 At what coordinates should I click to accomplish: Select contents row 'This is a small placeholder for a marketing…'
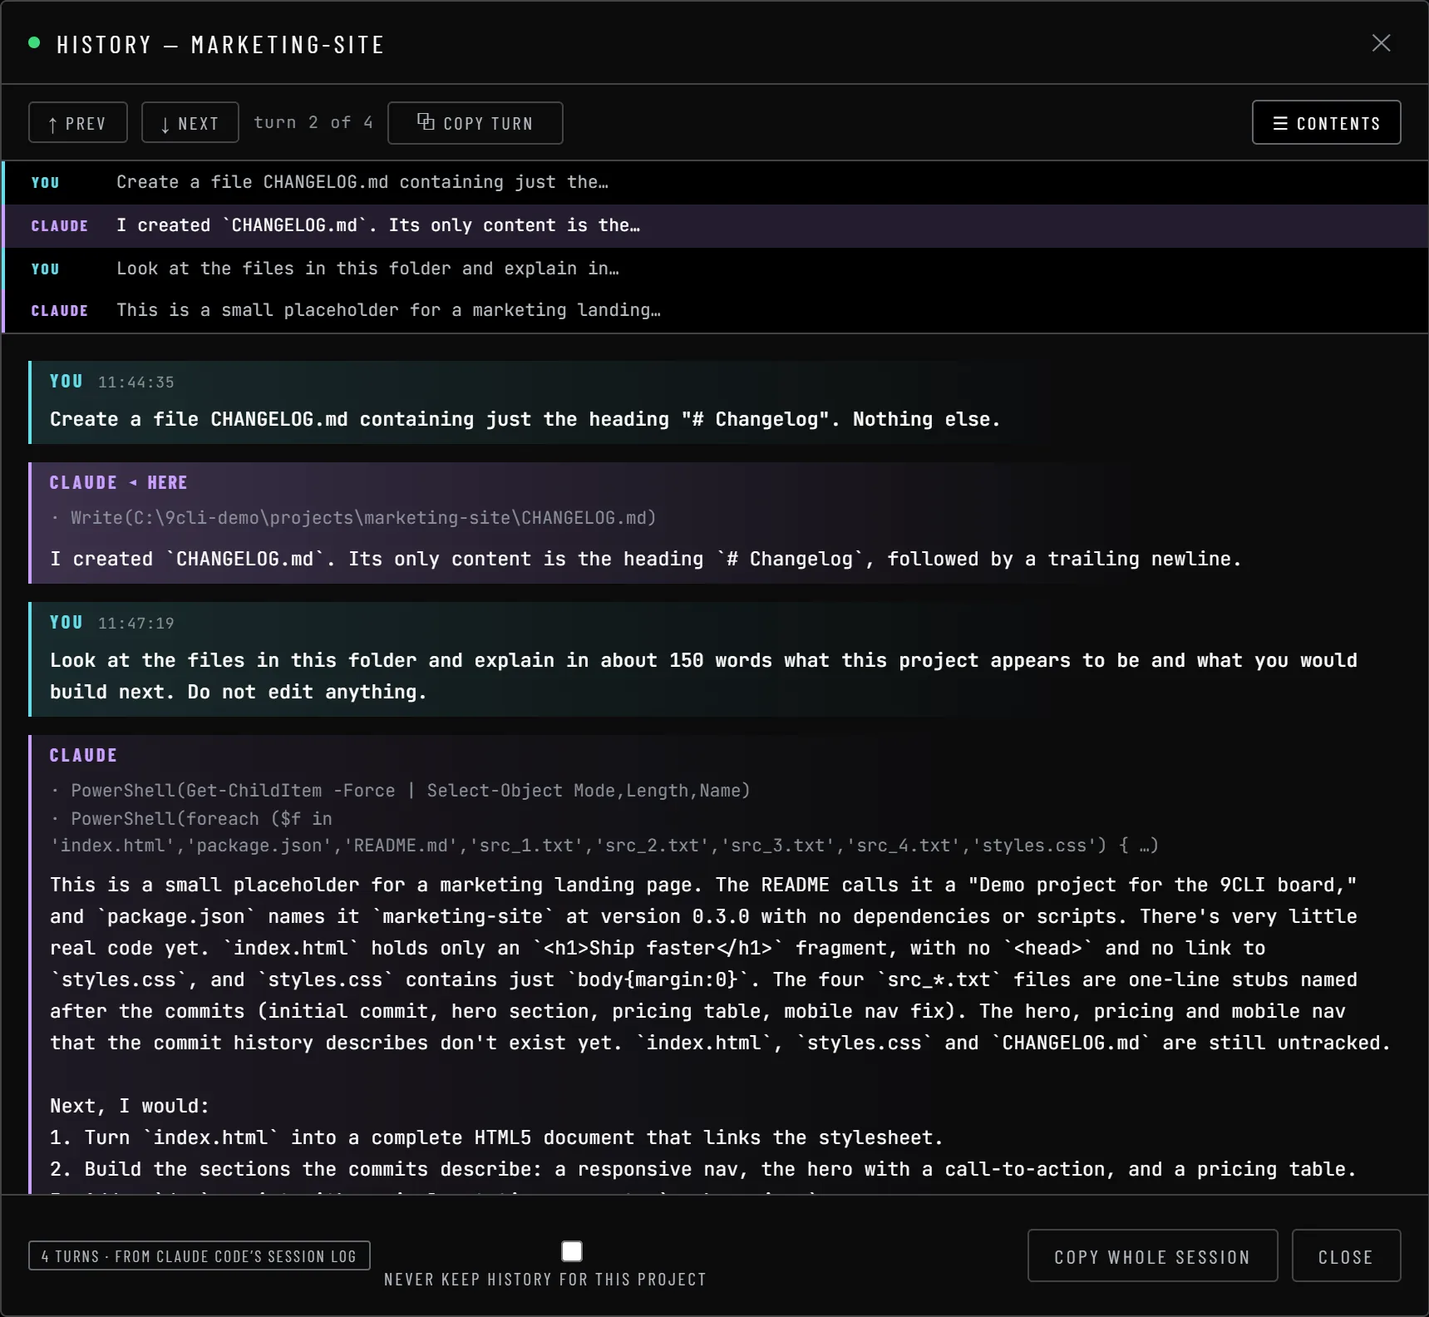[715, 310]
